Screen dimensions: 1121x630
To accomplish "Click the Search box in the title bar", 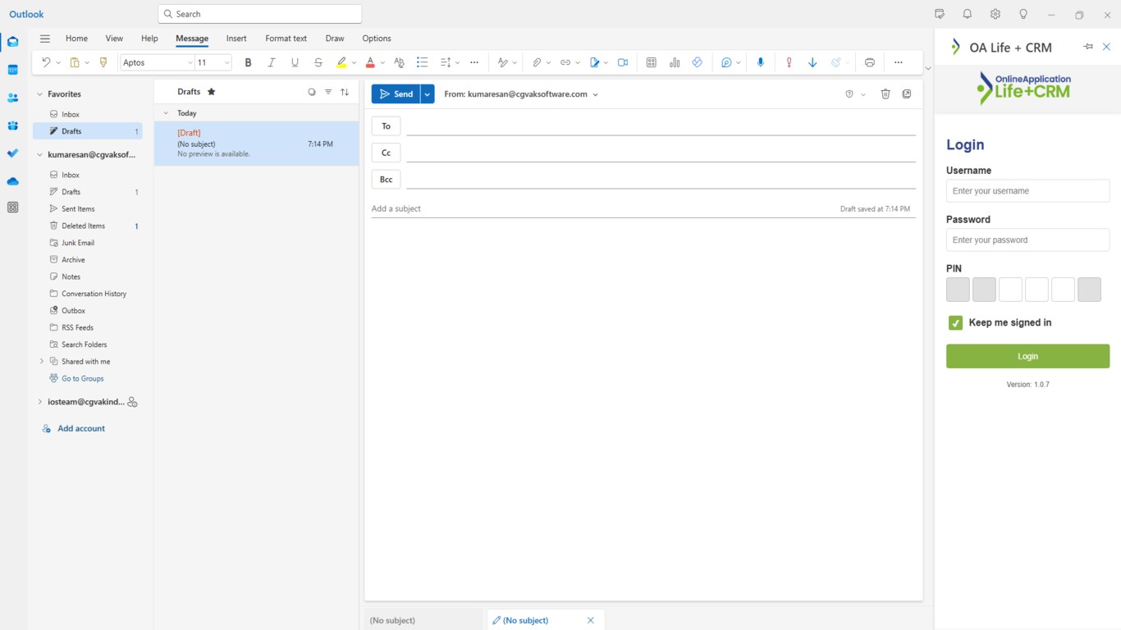I will (x=259, y=14).
